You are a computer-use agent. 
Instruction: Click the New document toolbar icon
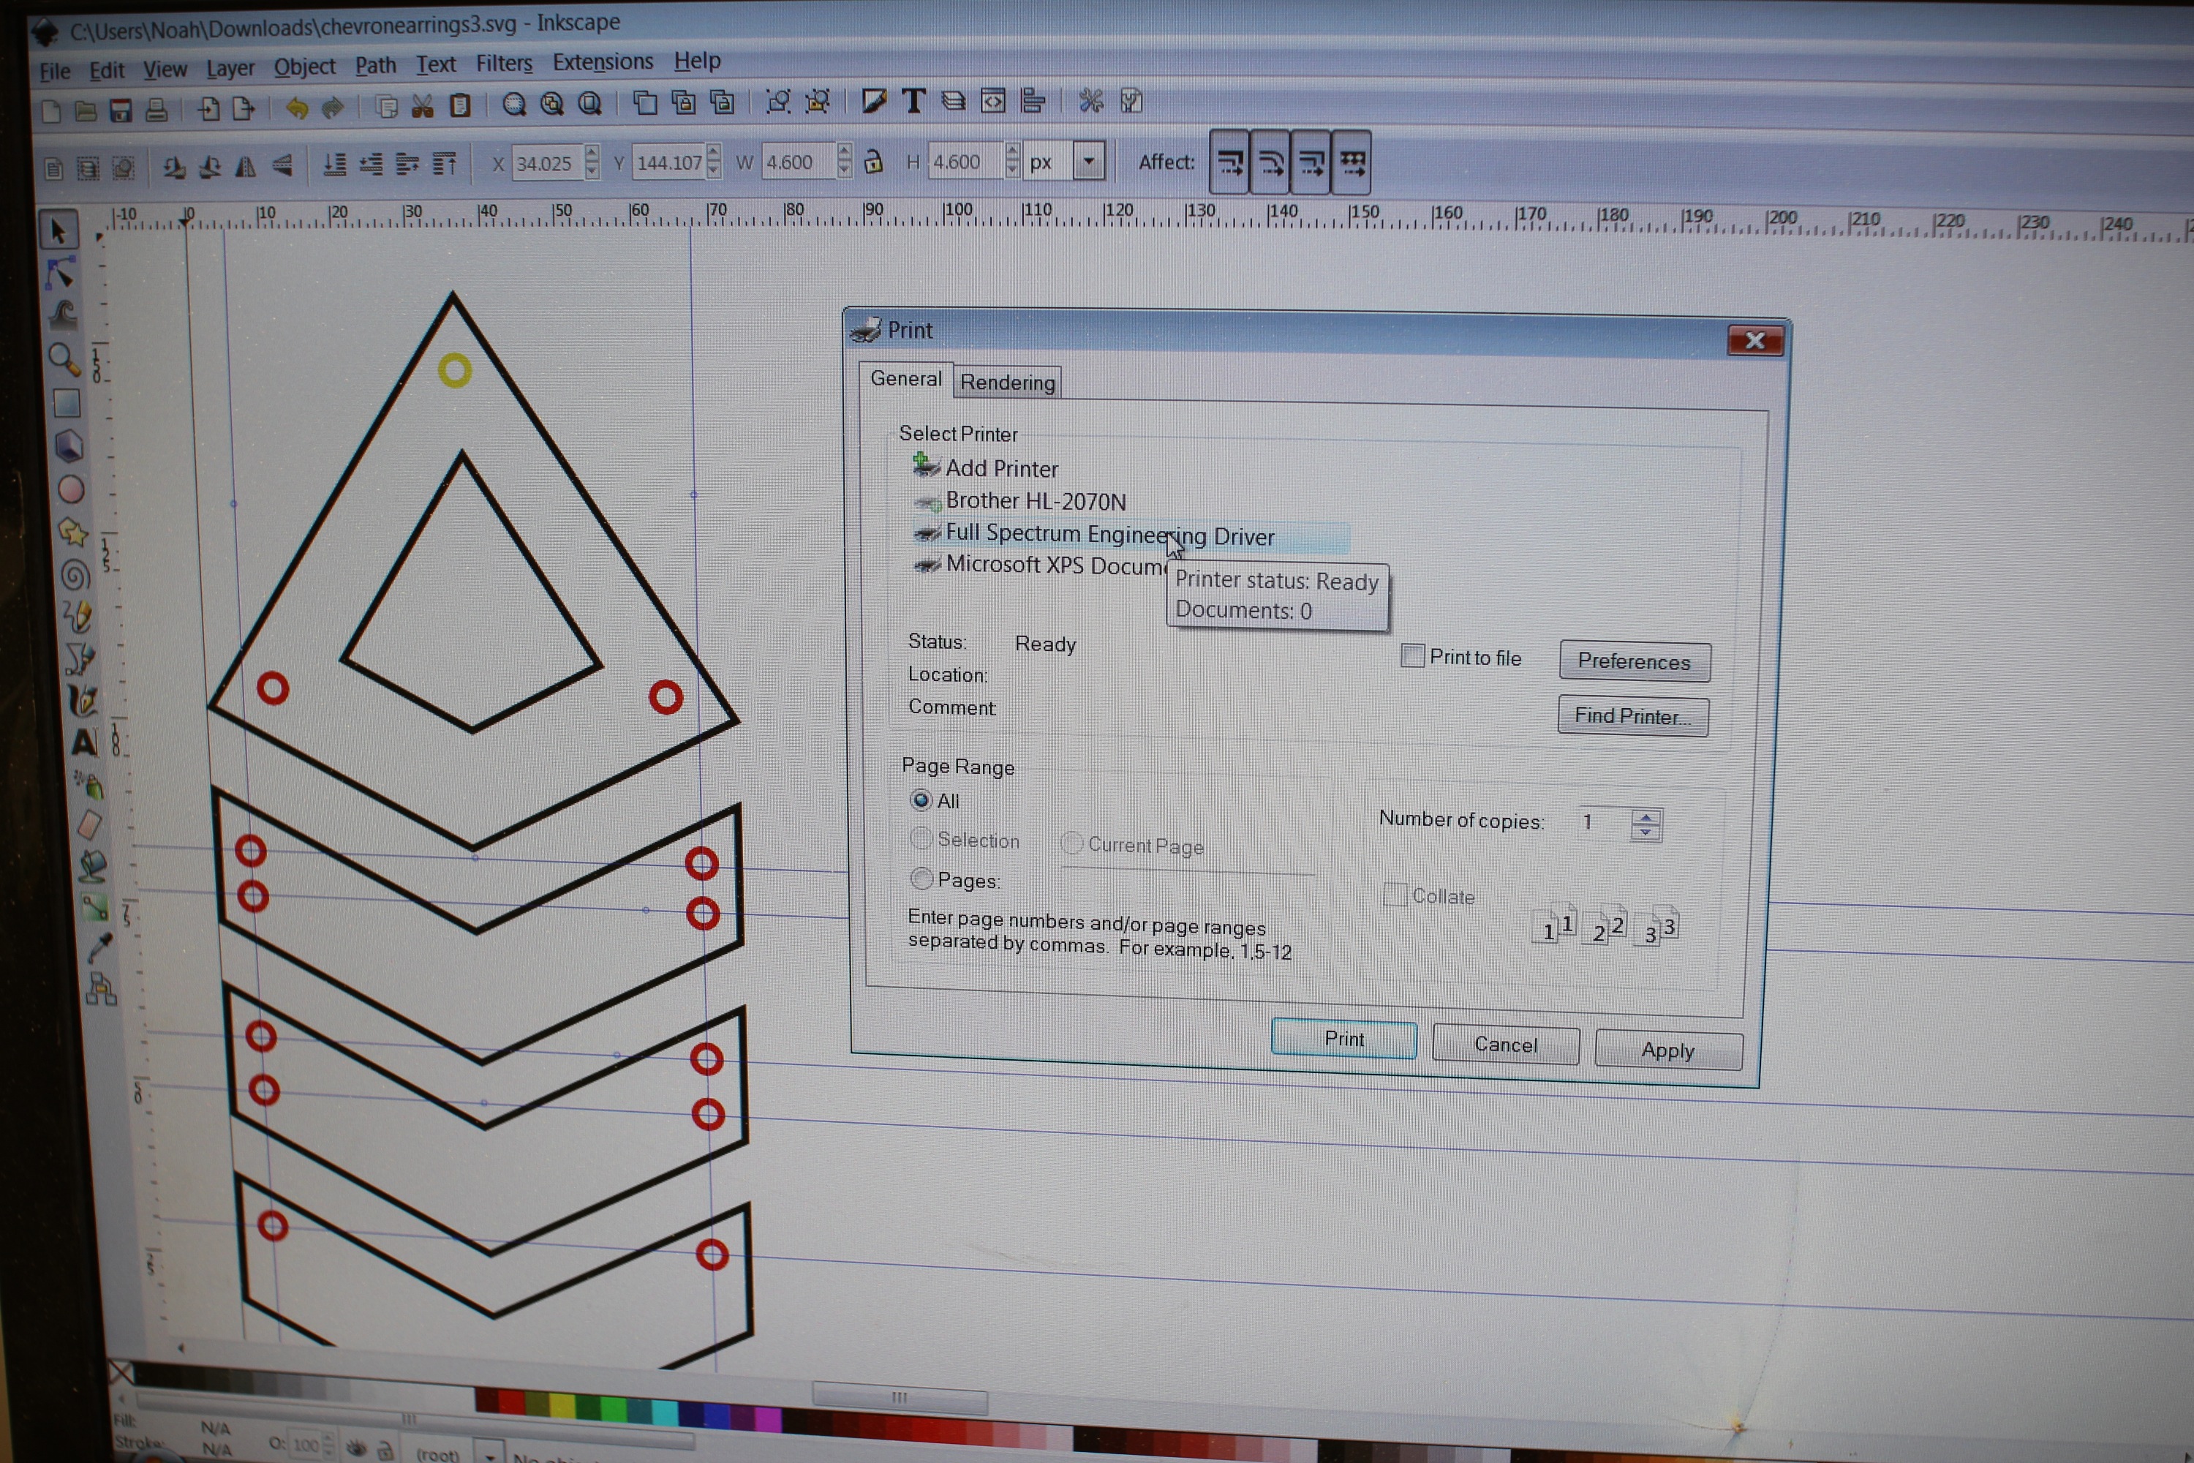click(x=51, y=112)
